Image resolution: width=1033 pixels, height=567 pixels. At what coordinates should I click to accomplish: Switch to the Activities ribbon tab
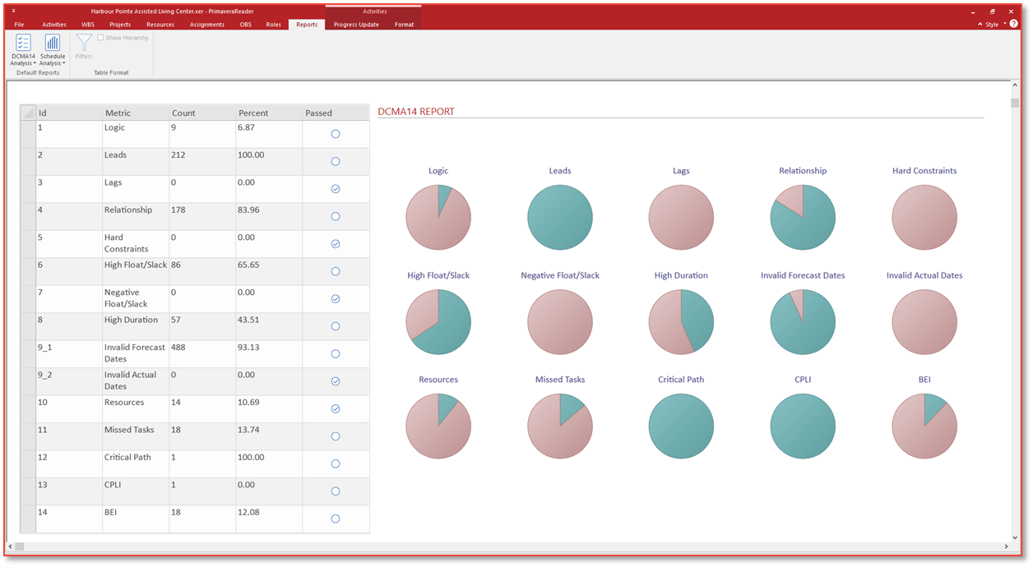coord(54,25)
